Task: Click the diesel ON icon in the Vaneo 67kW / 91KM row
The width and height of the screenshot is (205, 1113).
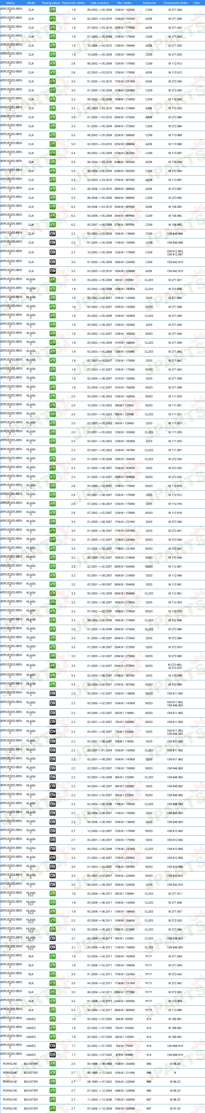Action: pos(52,1054)
